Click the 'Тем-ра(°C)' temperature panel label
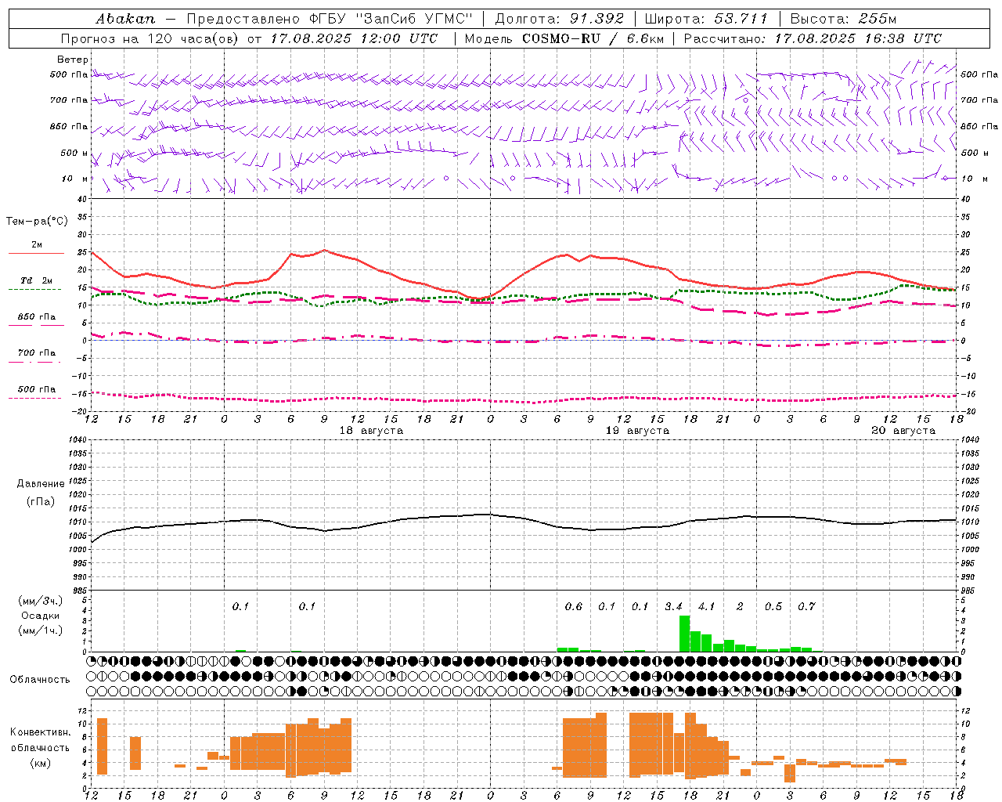 coord(37,222)
